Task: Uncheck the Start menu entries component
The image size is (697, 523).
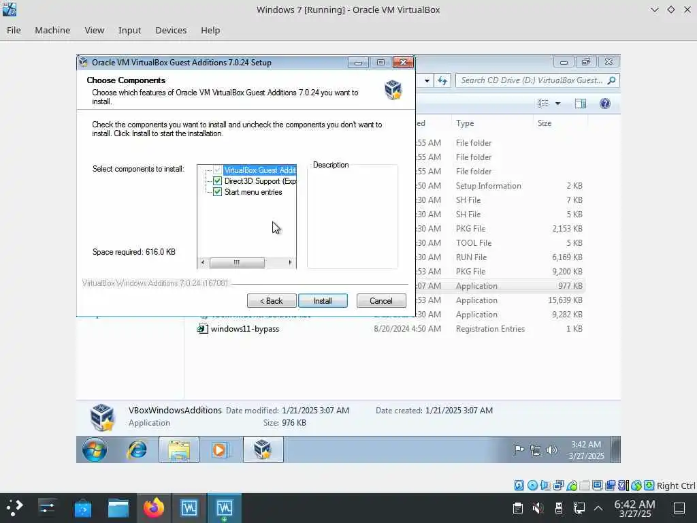Action: (x=217, y=191)
